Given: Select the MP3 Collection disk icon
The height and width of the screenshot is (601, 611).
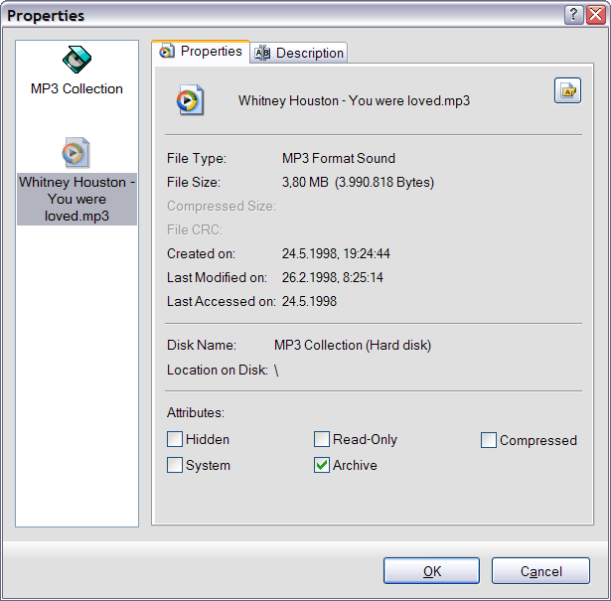Looking at the screenshot, I should (76, 60).
